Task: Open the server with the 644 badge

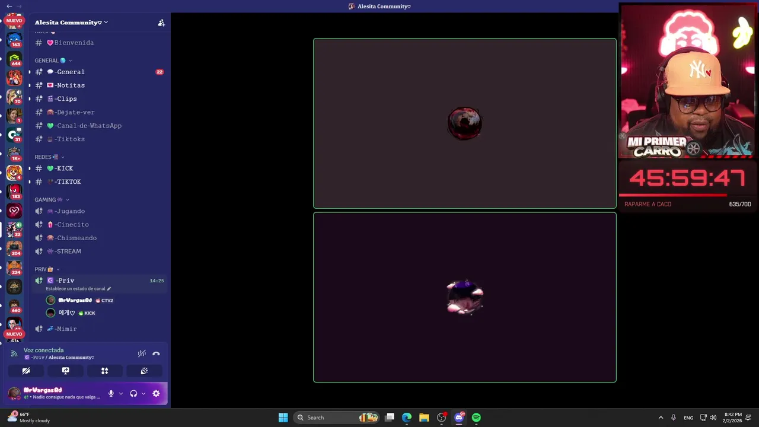Action: point(14,59)
